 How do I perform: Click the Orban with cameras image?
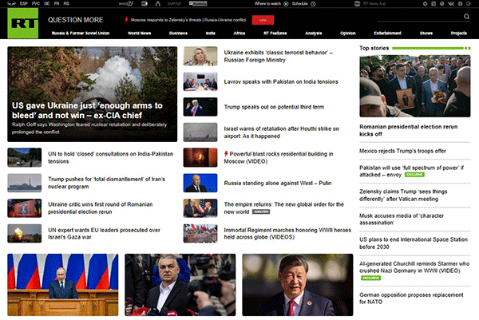click(180, 285)
